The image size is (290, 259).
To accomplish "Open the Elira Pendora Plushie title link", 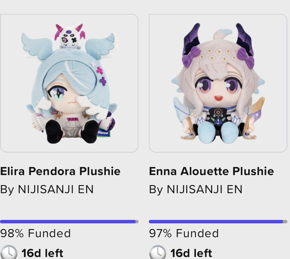I will tap(60, 171).
